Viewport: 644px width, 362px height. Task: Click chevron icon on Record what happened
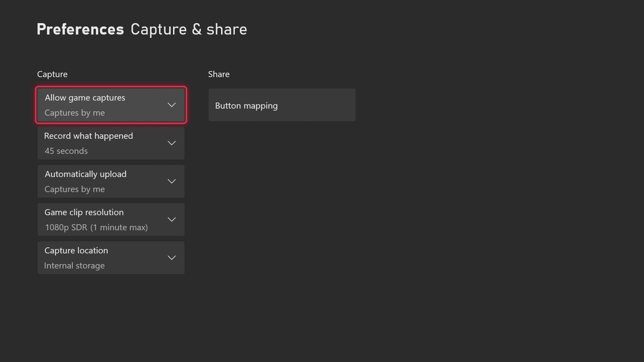[x=171, y=143]
